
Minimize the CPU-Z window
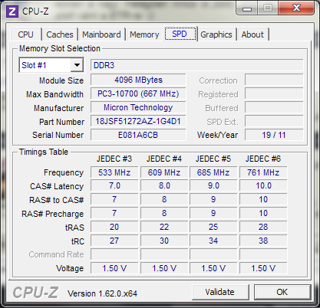(247, 9)
